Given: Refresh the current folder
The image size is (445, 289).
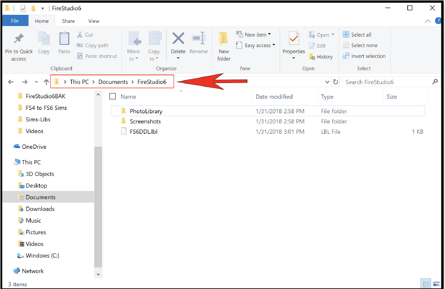Looking at the screenshot, I should pos(336,82).
